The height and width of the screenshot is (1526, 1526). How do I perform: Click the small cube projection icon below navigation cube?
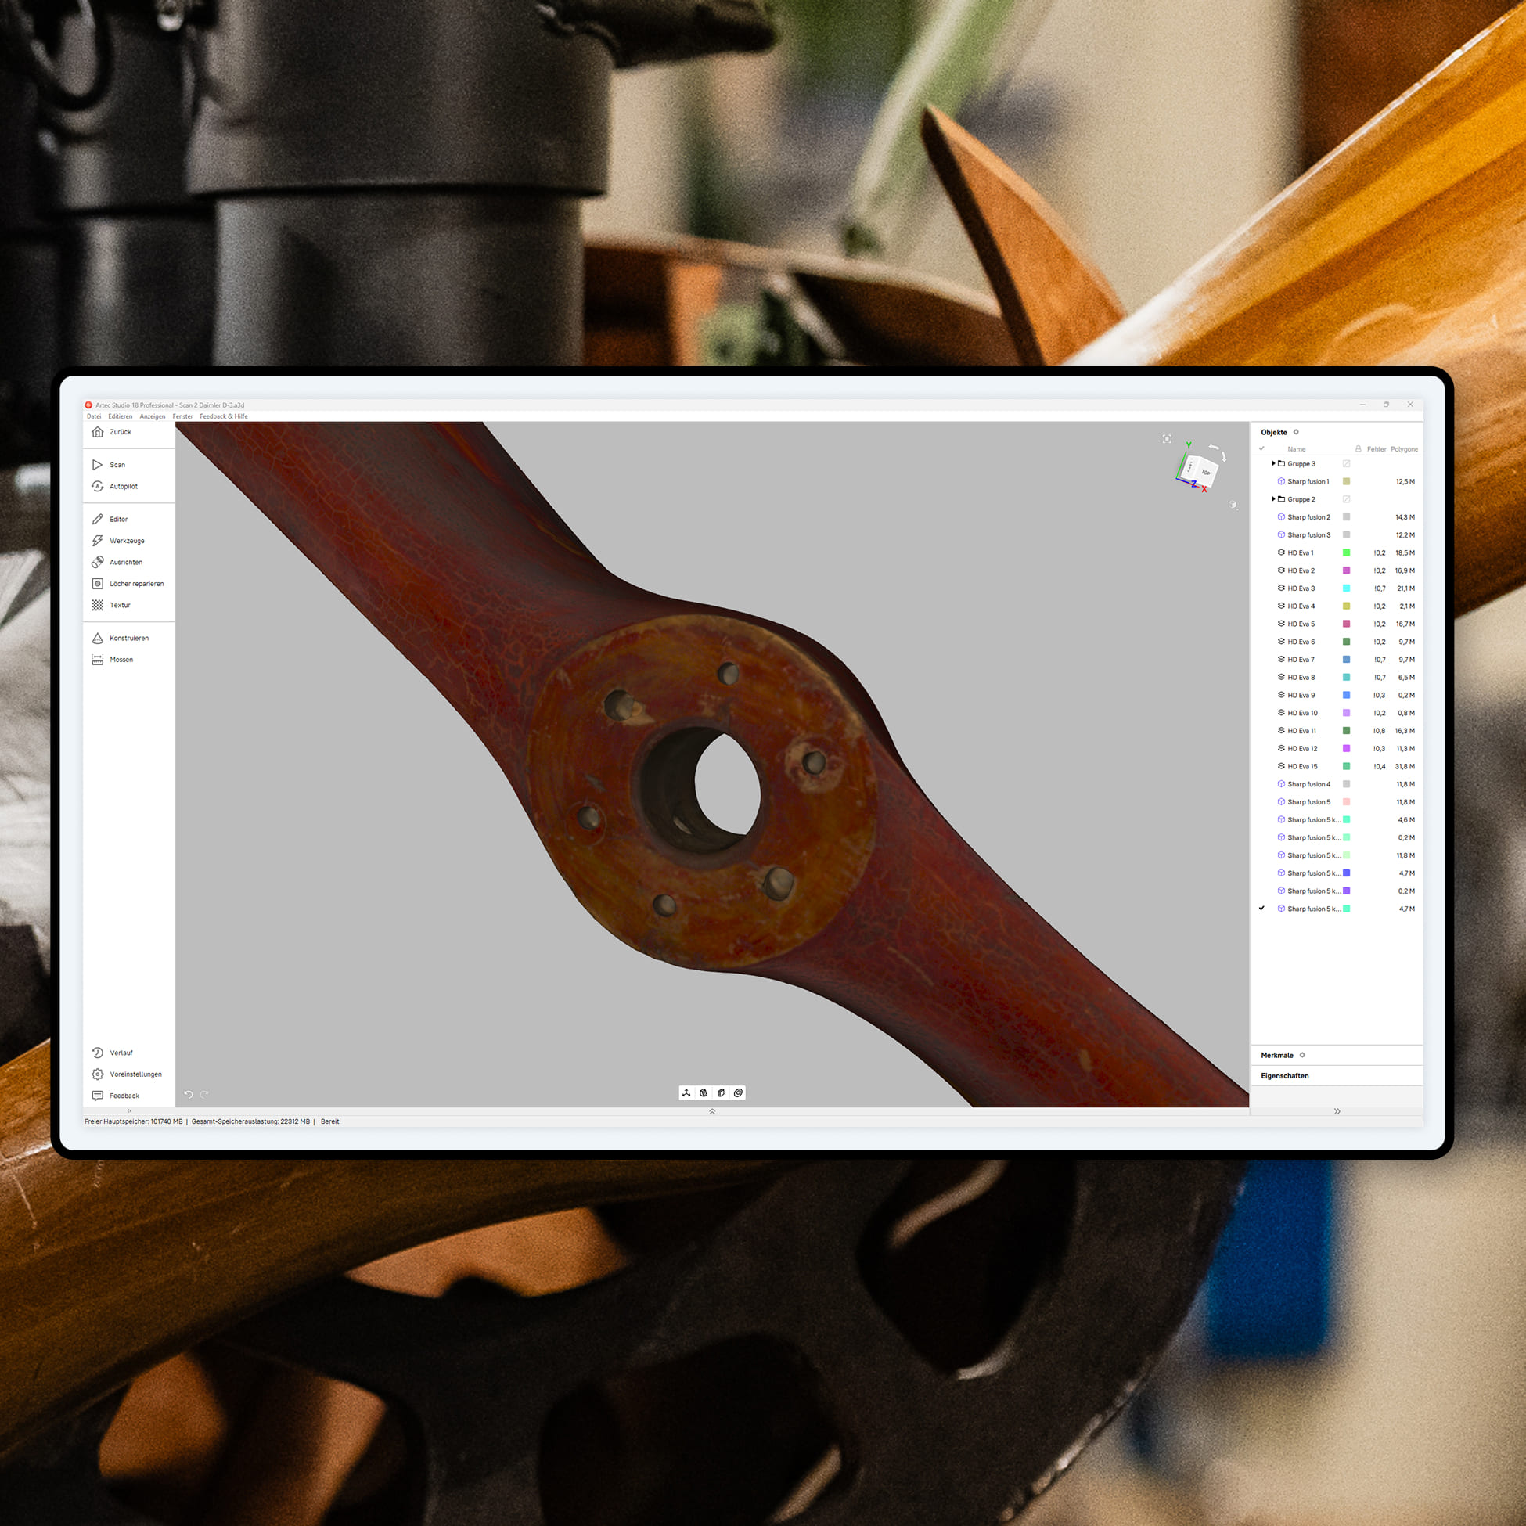pos(1233,505)
